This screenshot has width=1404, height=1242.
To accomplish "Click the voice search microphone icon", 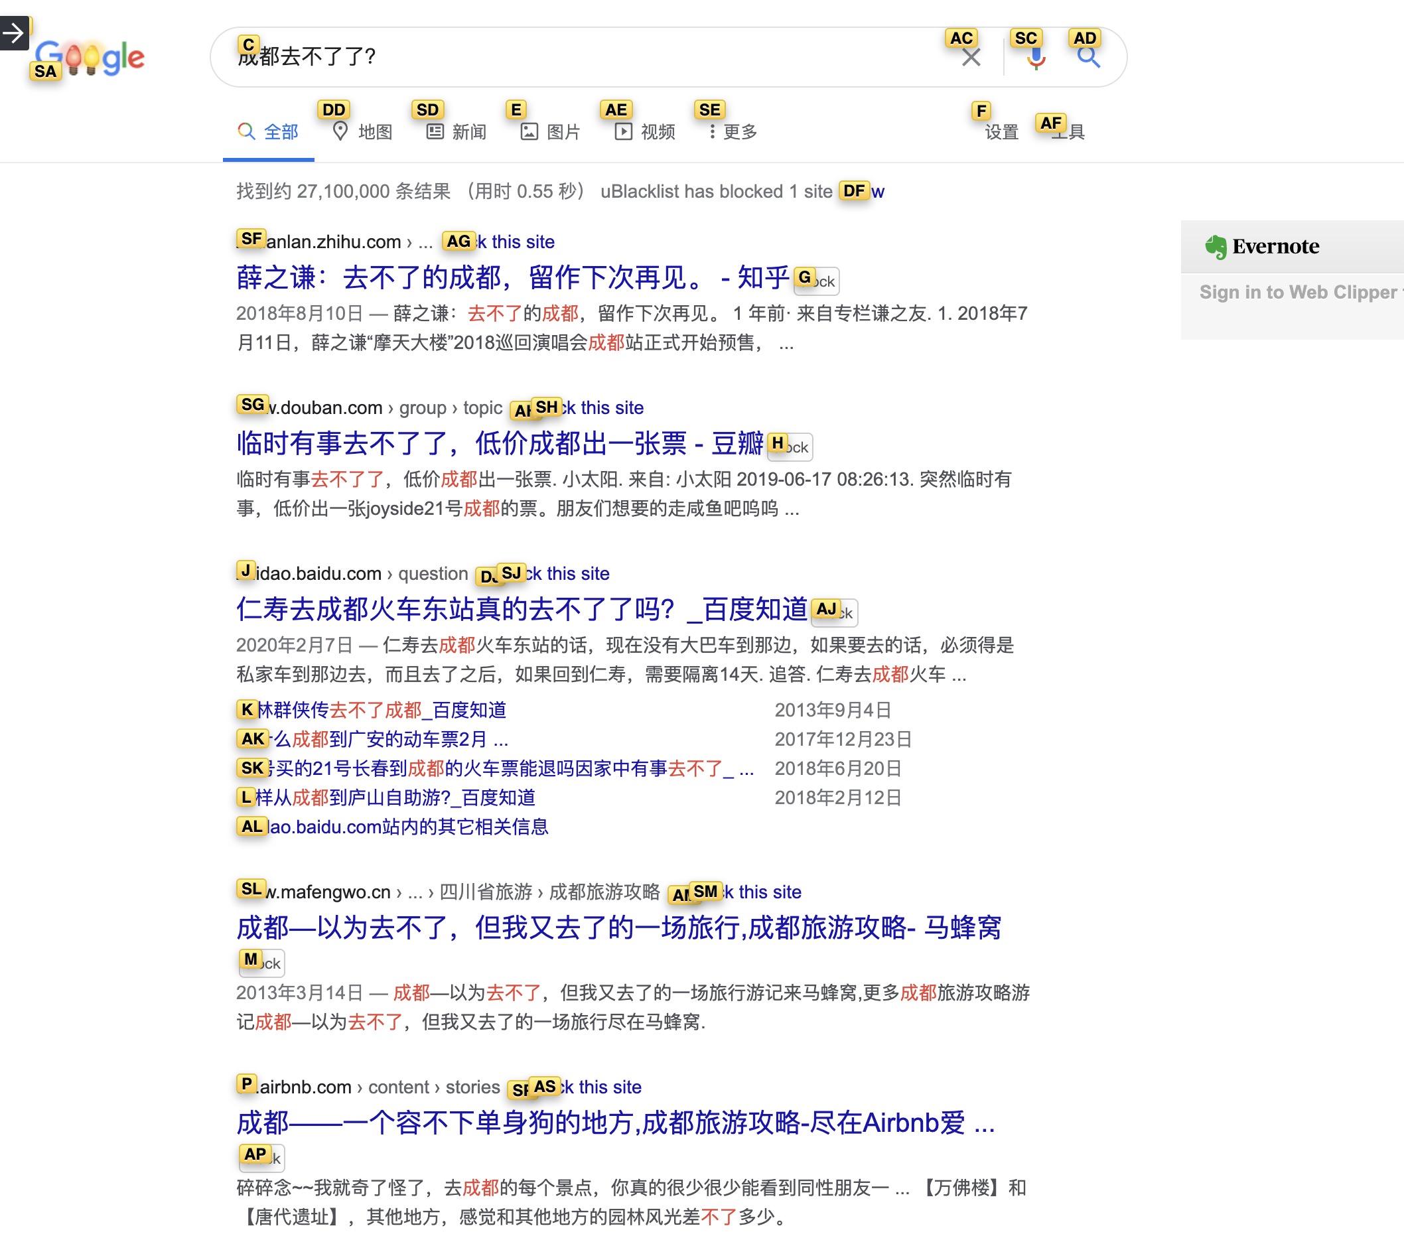I will point(1035,58).
